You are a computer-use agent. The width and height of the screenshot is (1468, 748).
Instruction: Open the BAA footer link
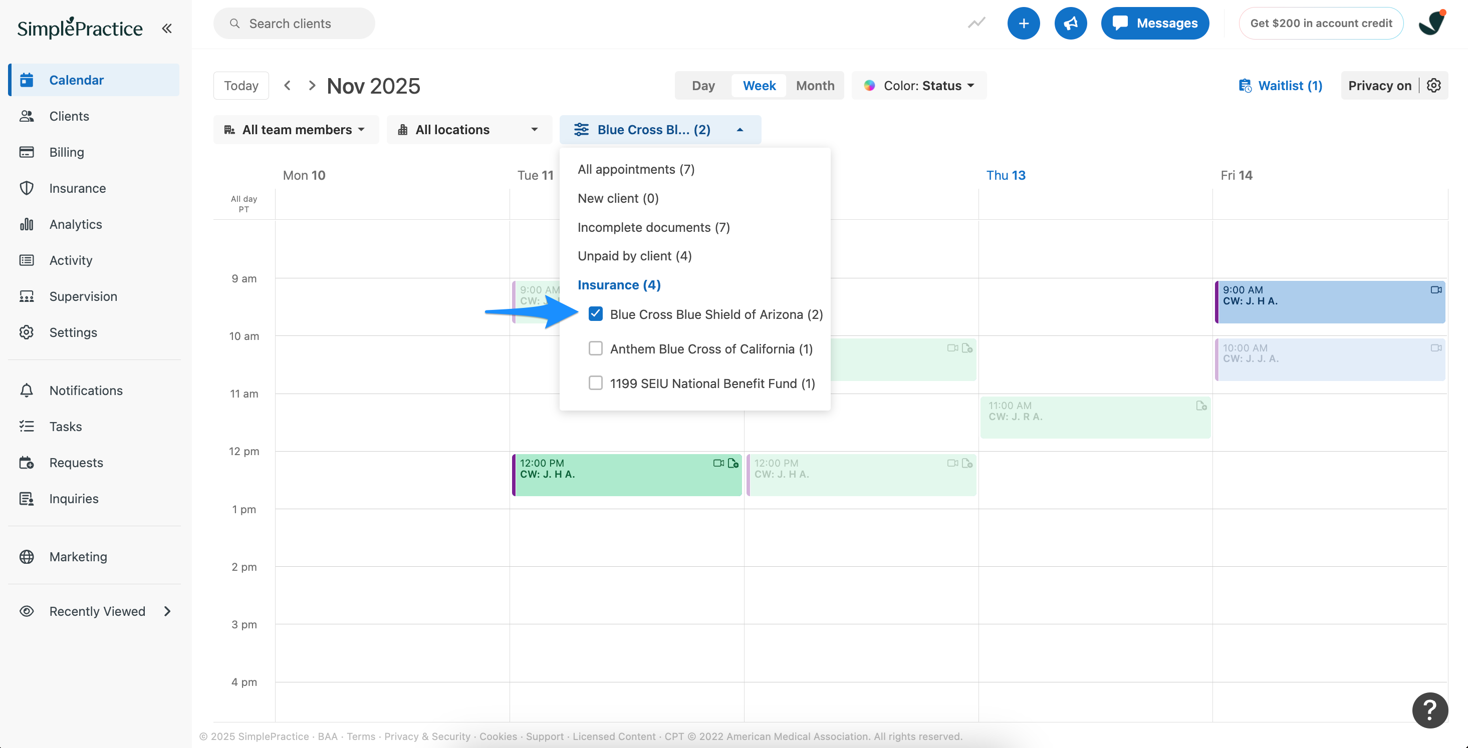pos(327,736)
